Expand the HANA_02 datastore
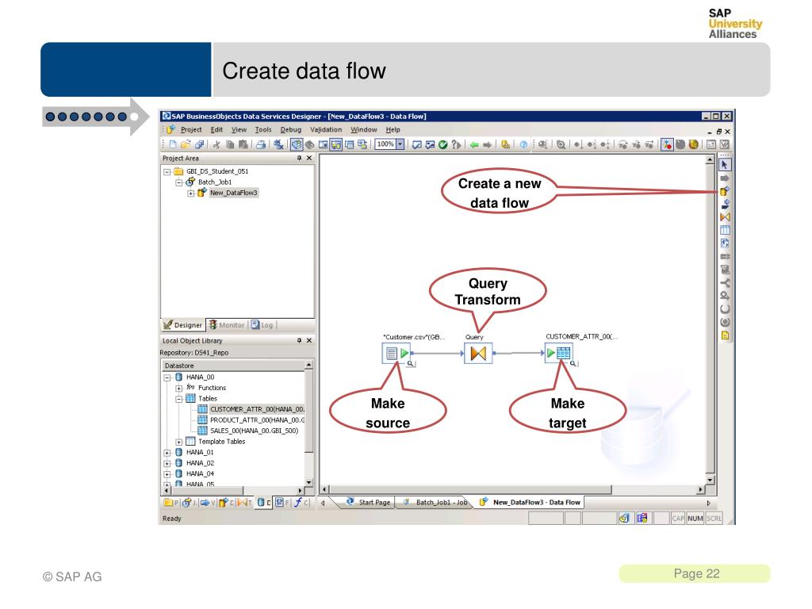Viewport: 812px width, 609px height. (x=167, y=463)
